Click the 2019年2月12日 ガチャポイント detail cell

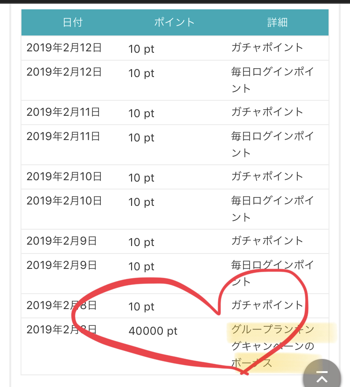click(267, 48)
